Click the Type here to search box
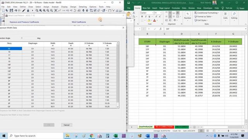Image resolution: width=248 pixels, height=139 pixels. pos(36,136)
